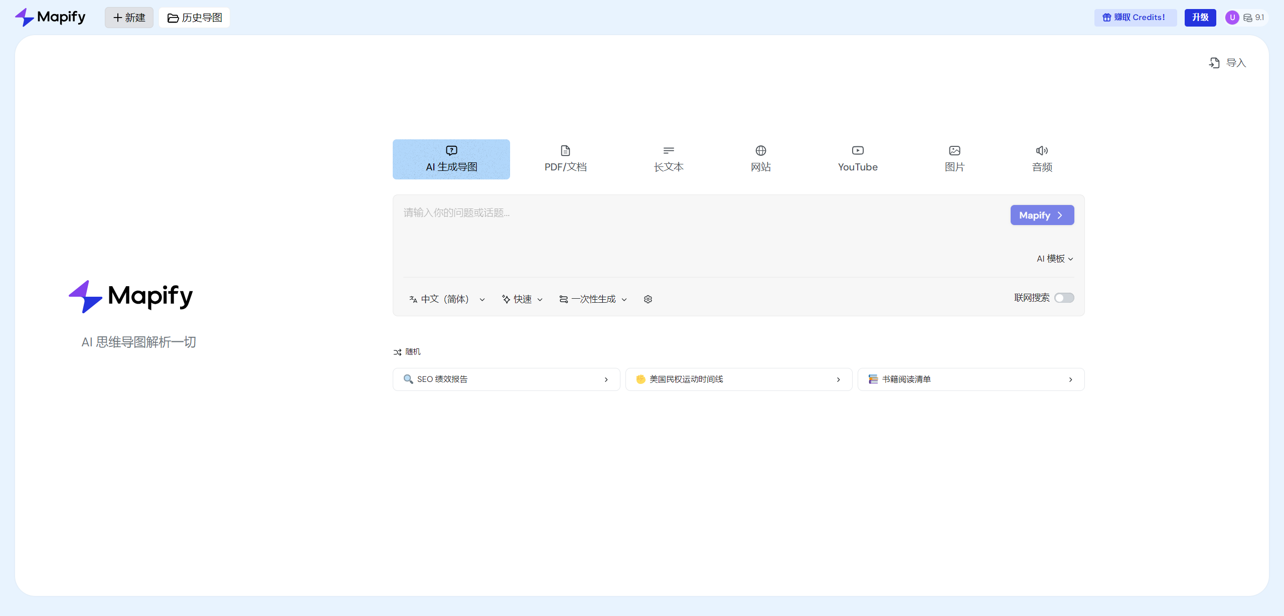
Task: Choose the 音频 audio tab
Action: [1042, 159]
